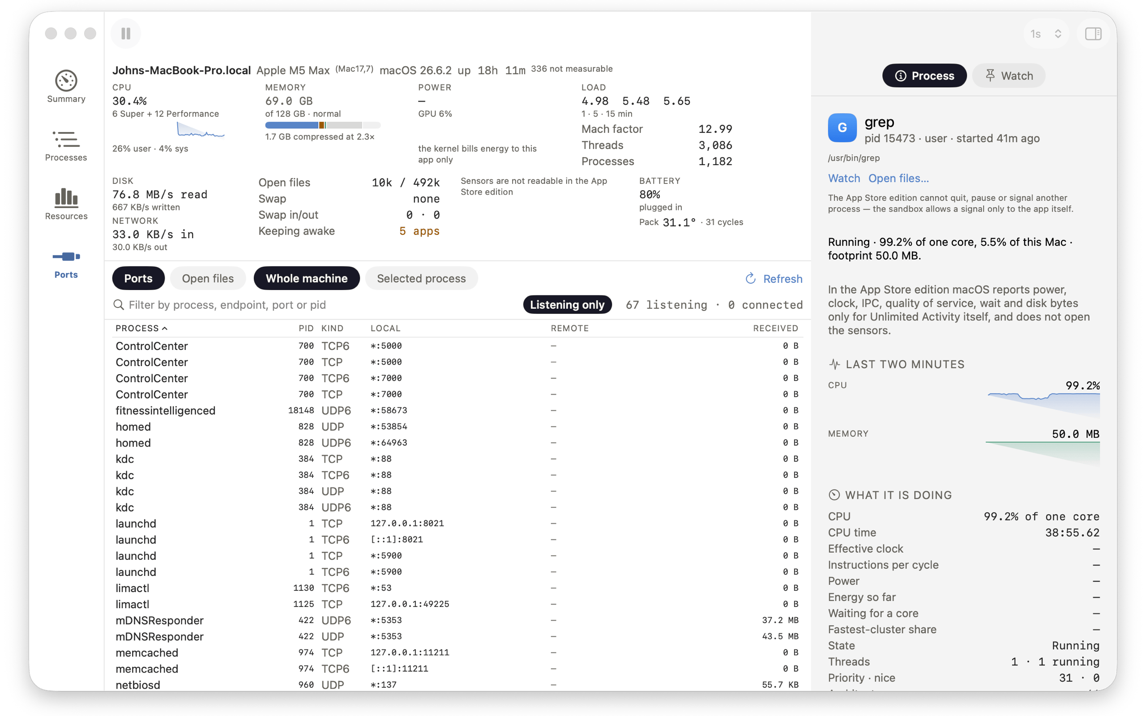Select the Ports segment
The height and width of the screenshot is (716, 1146).
138,278
